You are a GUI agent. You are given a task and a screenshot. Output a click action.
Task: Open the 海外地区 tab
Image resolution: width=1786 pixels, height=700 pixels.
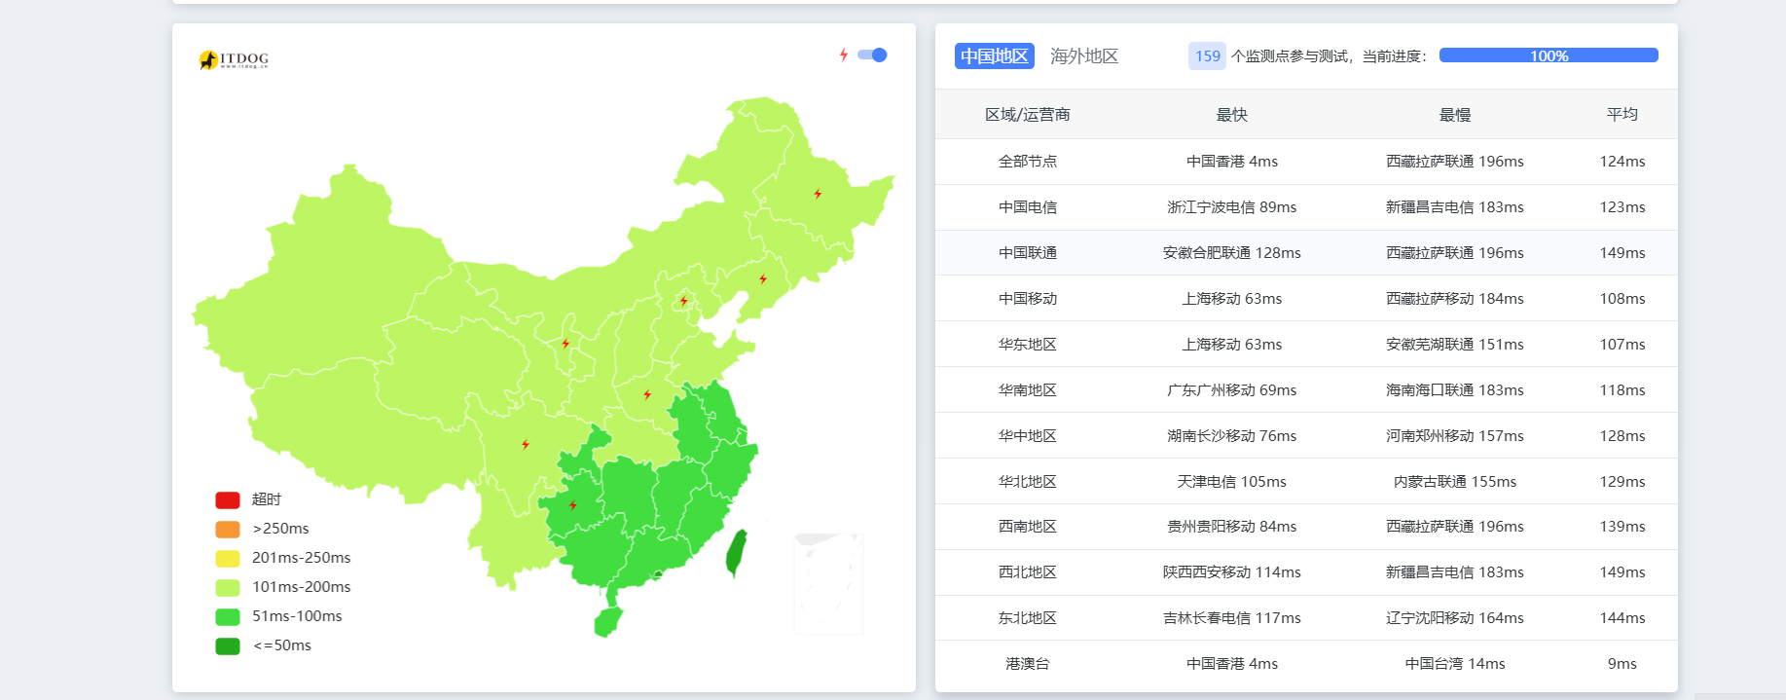click(x=1083, y=56)
